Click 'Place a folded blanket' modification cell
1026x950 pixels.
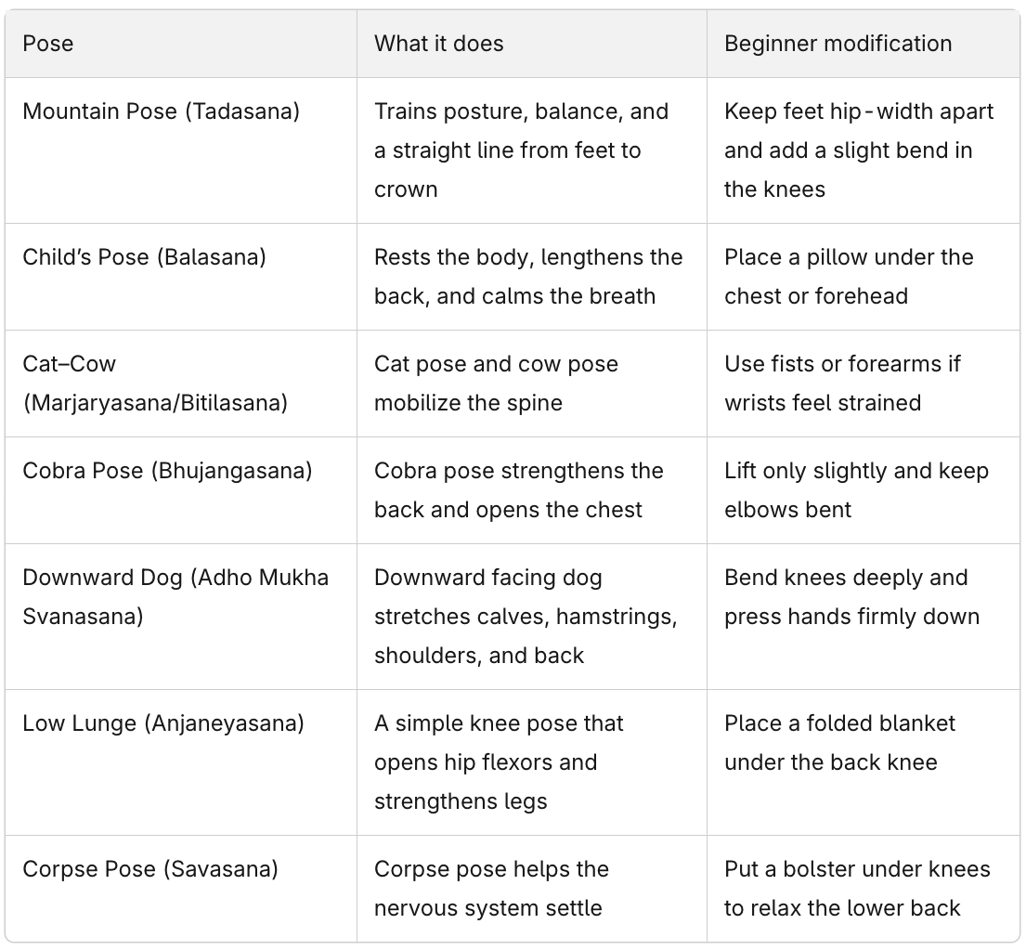tap(864, 762)
